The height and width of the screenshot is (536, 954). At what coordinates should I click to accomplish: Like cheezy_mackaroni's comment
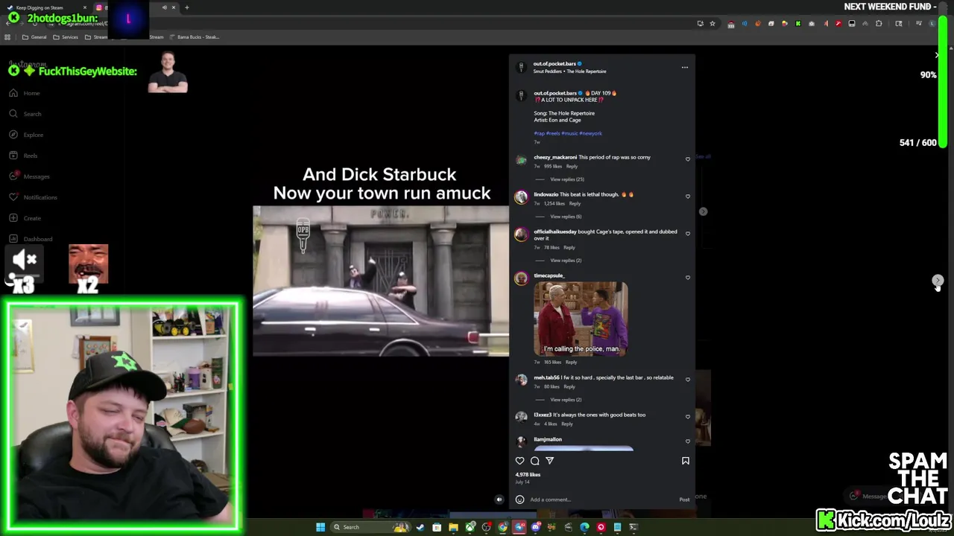[x=688, y=159]
